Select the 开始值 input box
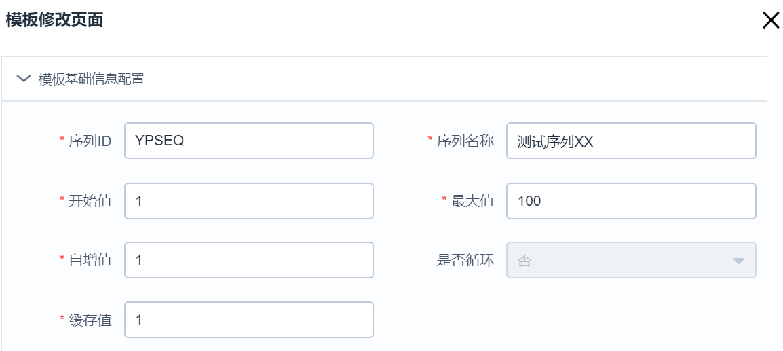783x351 pixels. click(248, 201)
